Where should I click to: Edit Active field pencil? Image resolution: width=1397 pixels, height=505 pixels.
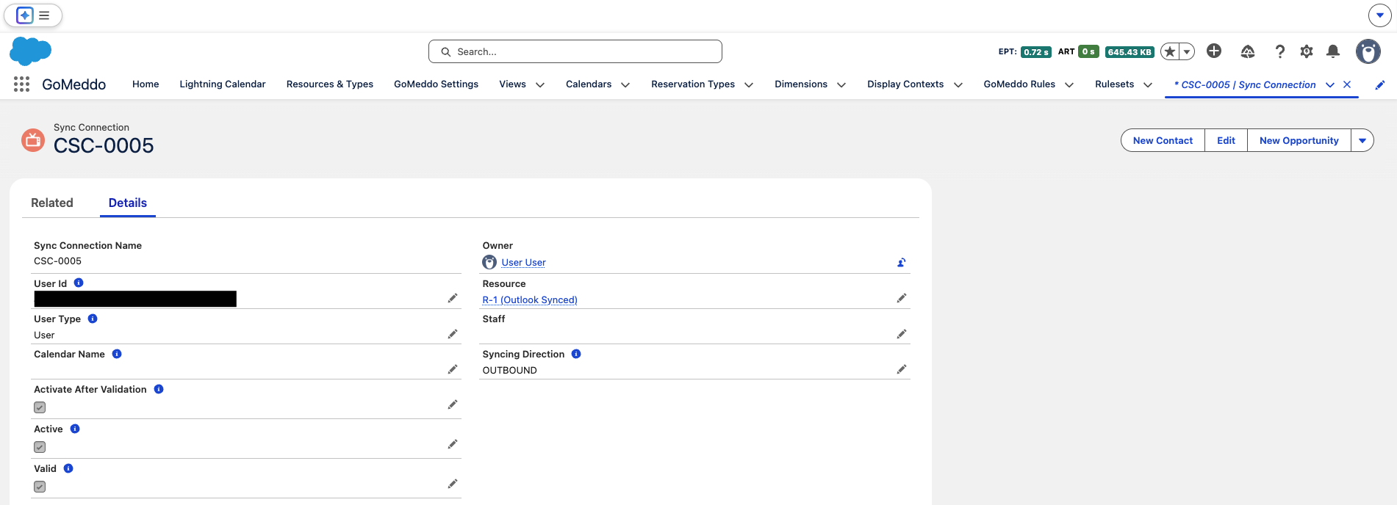453,444
